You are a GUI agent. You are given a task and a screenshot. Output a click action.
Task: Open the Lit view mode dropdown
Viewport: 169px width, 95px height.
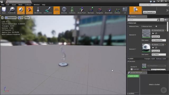[21, 18]
